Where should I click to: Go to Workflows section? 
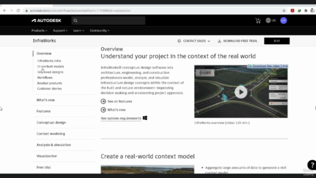coord(45,78)
